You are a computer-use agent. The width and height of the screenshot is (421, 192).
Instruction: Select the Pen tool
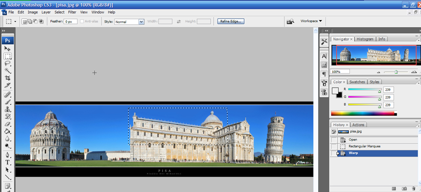7,155
